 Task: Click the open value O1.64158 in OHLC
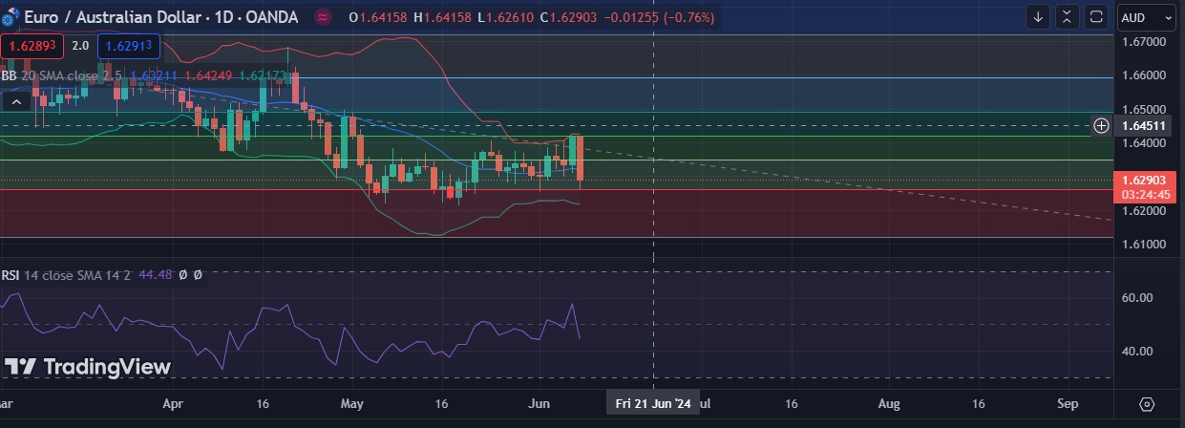380,17
